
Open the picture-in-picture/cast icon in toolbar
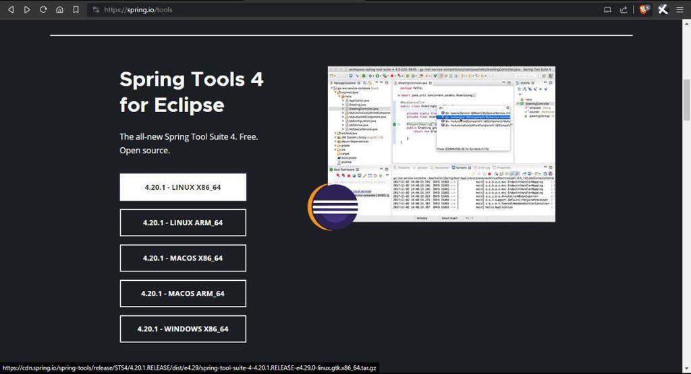click(607, 9)
